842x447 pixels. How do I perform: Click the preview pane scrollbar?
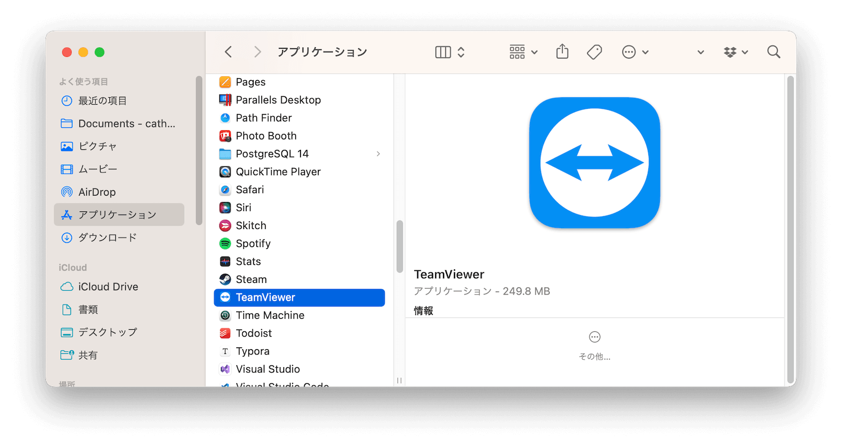click(790, 230)
